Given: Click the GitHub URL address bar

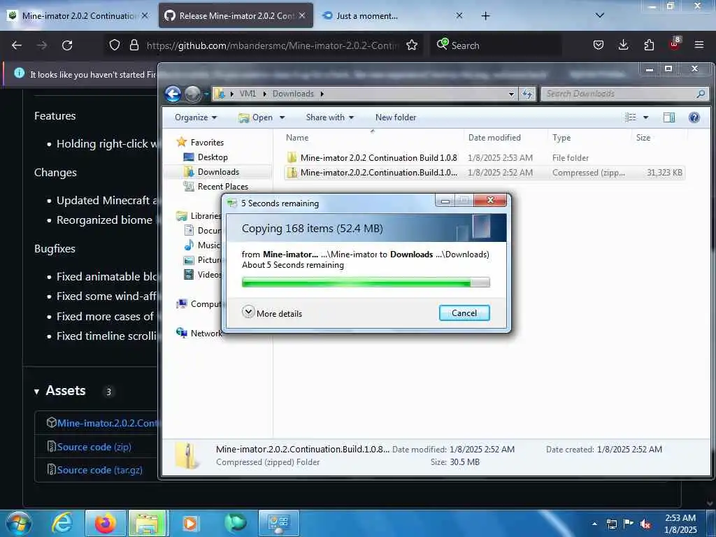Looking at the screenshot, I should point(273,45).
